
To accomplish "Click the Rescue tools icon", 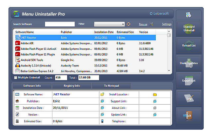I will [151, 24].
